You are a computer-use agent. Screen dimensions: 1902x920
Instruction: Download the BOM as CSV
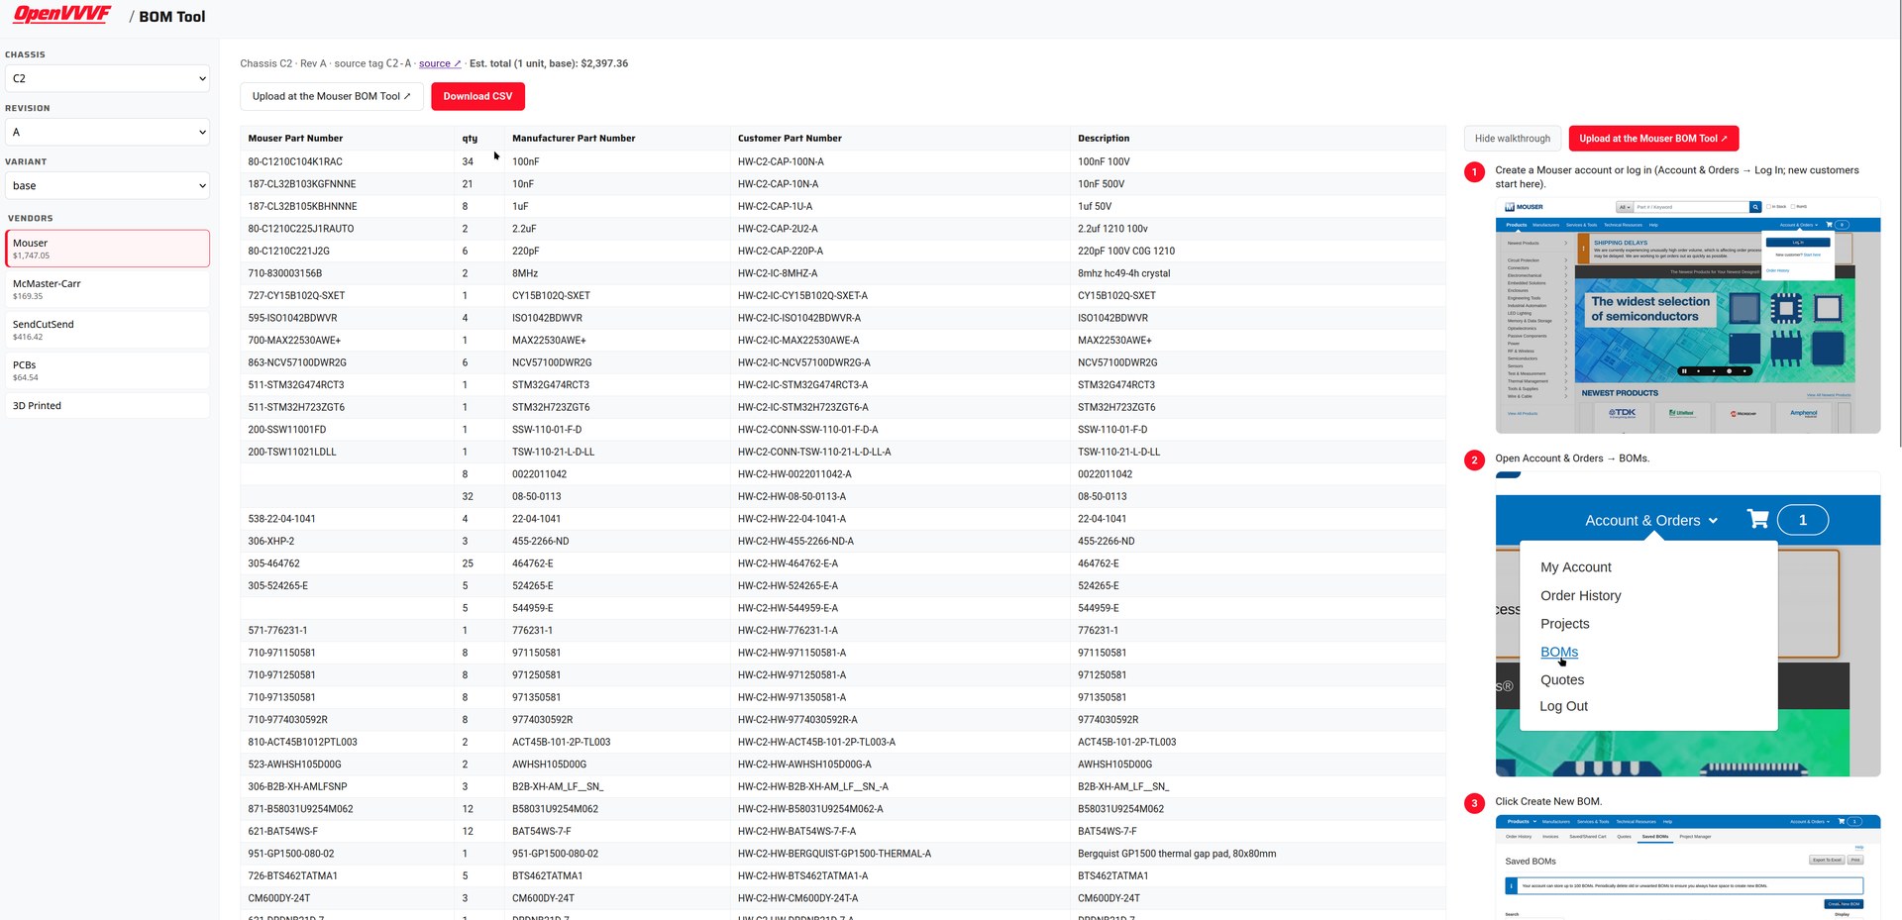pyautogui.click(x=477, y=96)
